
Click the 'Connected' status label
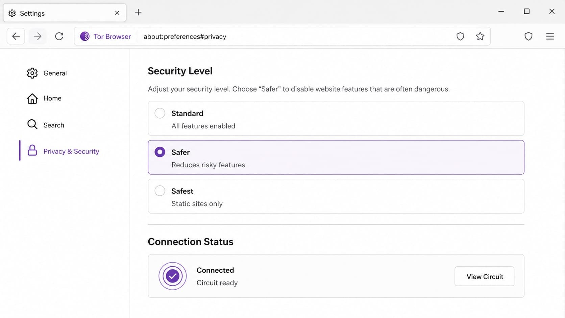215,270
